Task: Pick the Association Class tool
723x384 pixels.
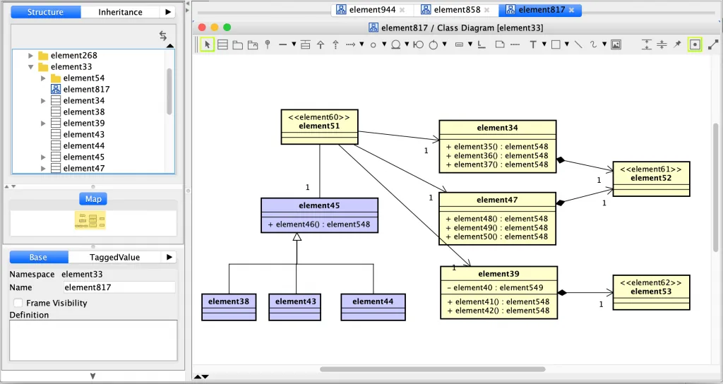Action: pyautogui.click(x=305, y=44)
